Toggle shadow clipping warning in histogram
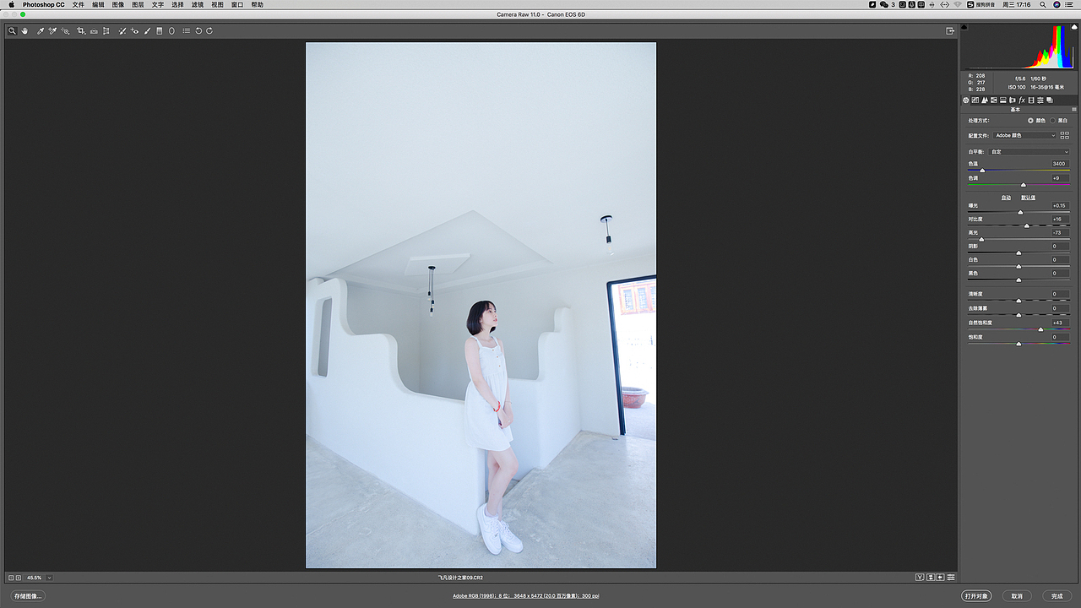This screenshot has height=608, width=1081. click(964, 27)
